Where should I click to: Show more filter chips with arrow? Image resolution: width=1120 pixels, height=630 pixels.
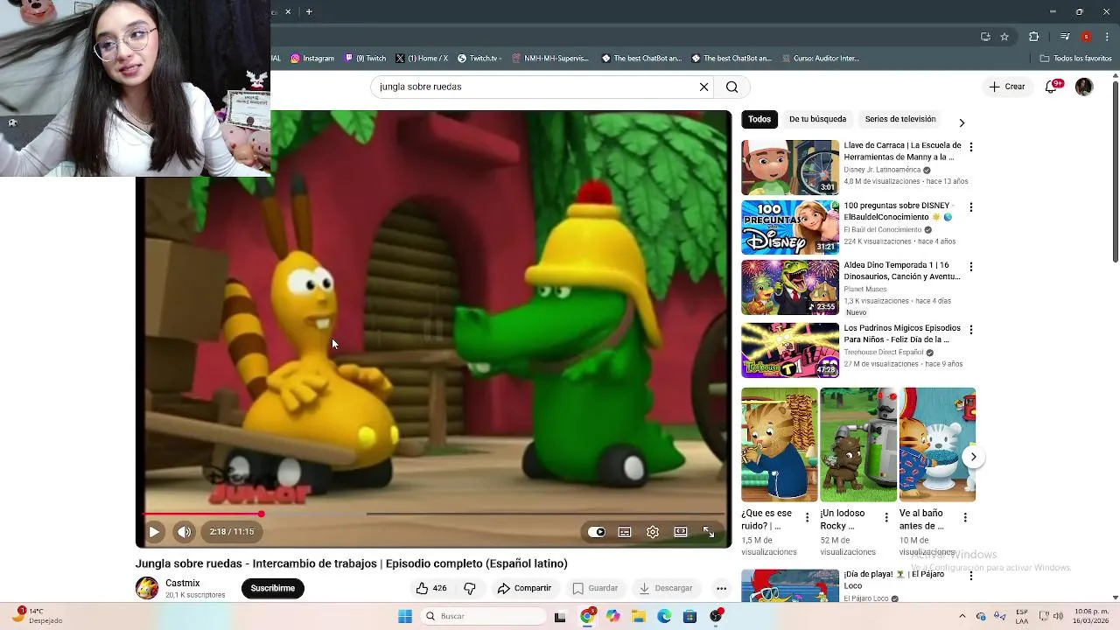point(962,122)
